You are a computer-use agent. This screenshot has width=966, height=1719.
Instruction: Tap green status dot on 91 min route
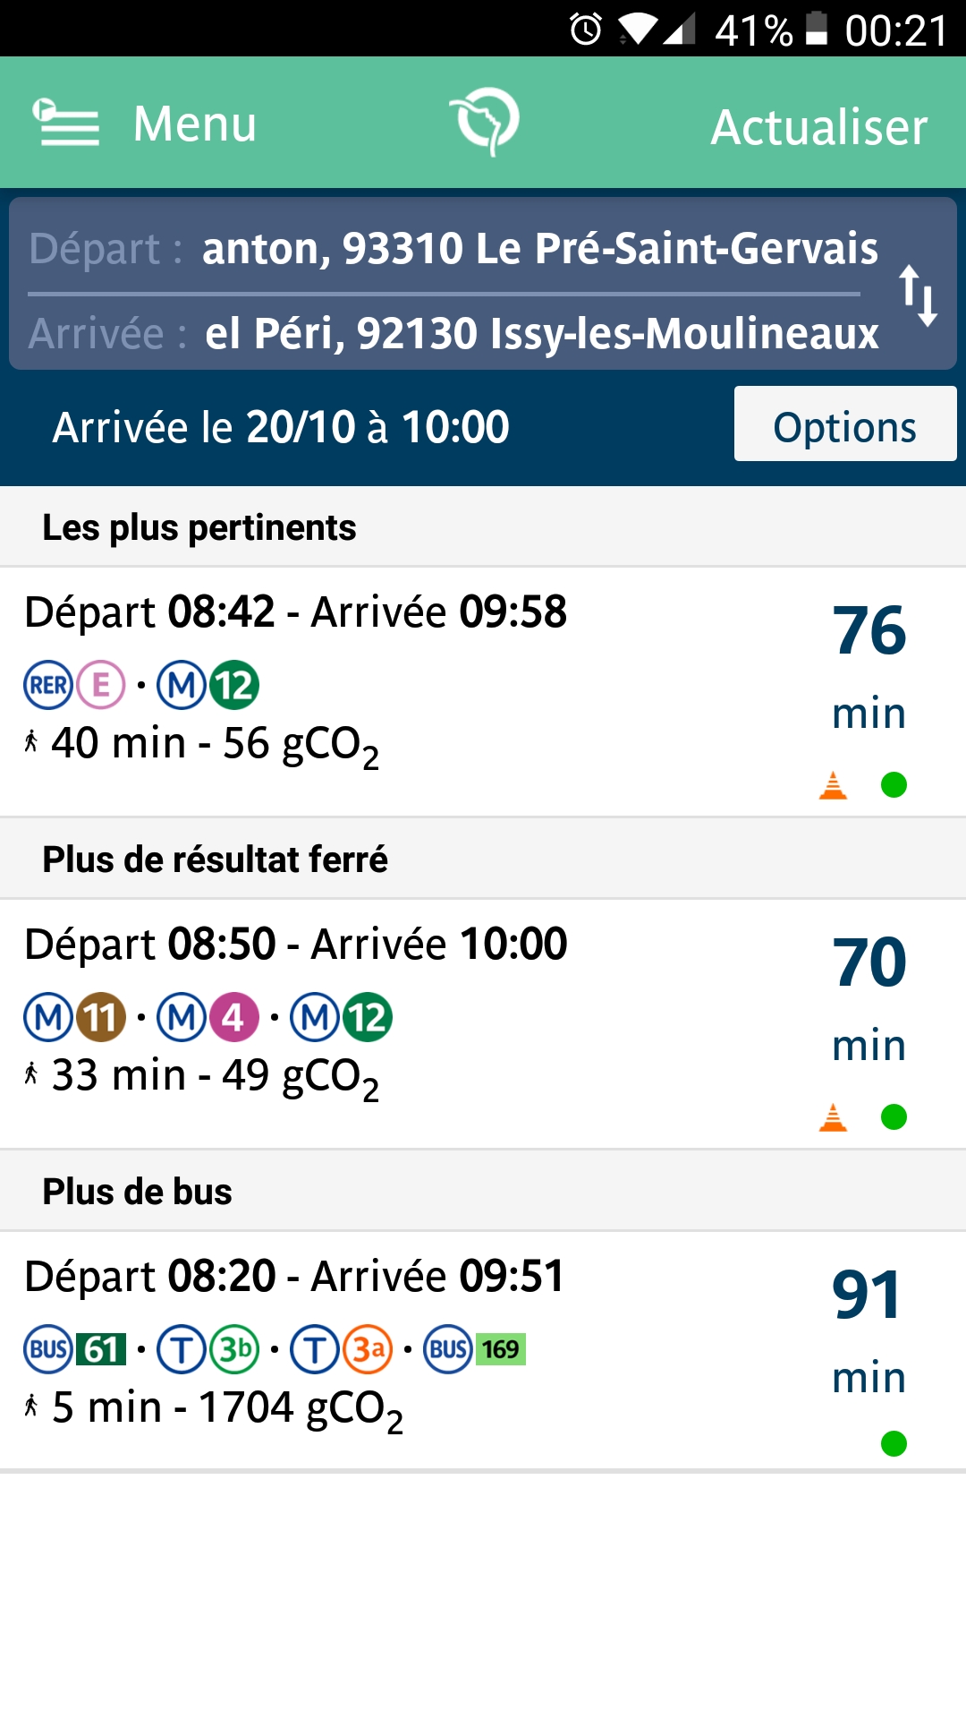[894, 1444]
